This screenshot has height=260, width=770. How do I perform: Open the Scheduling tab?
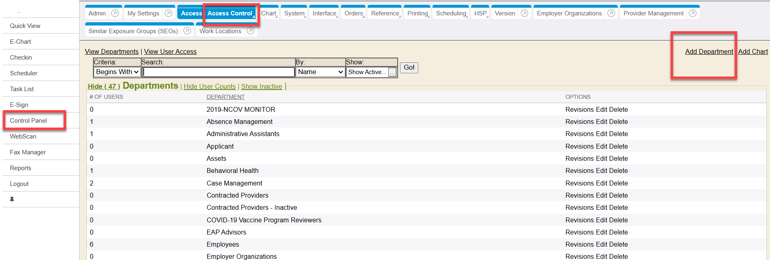click(451, 13)
